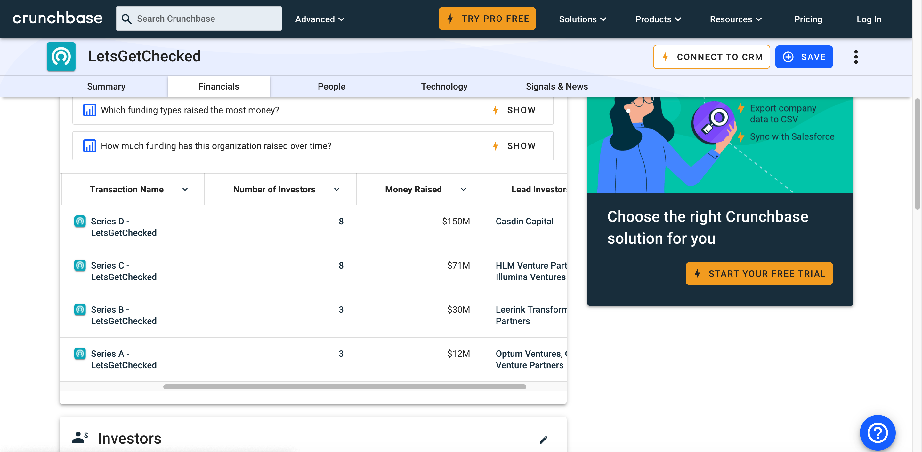The height and width of the screenshot is (452, 922).
Task: Open the three-dot more options menu
Action: 856,57
